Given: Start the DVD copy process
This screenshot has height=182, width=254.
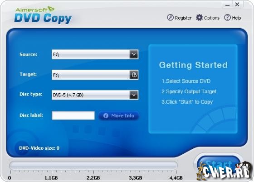Looking at the screenshot, I should click(x=219, y=164).
